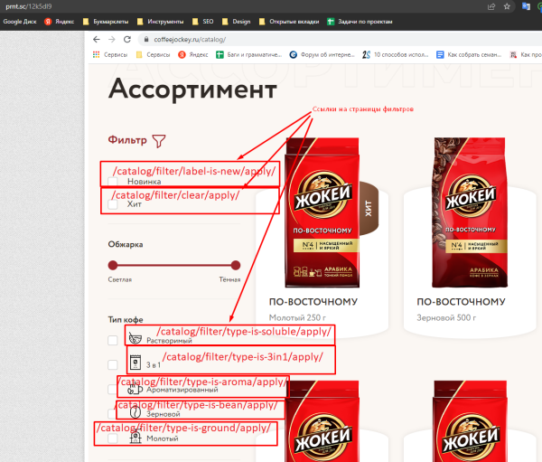Click the Зерновой bean icon
Screen dimensions: 542x462
point(135,412)
